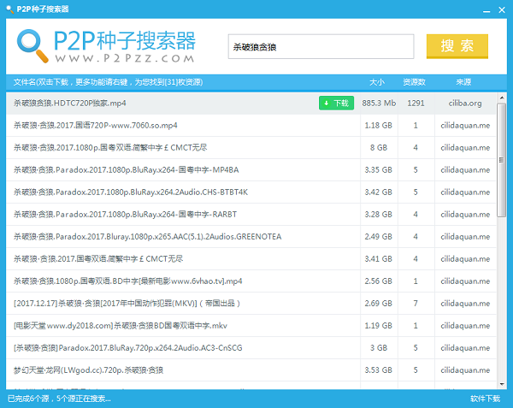
Task: Select row ending with 2Audios.GREENOTEA
Action: pyautogui.click(x=251, y=237)
